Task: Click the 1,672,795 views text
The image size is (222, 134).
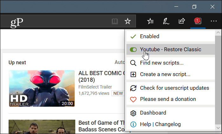Action: click(x=94, y=93)
